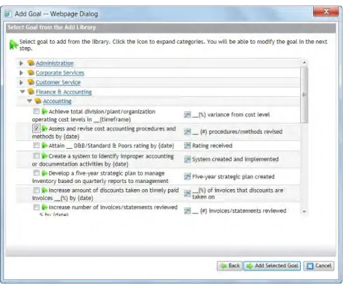Click goal icon beside Achieve total division goal

pyautogui.click(x=44, y=111)
